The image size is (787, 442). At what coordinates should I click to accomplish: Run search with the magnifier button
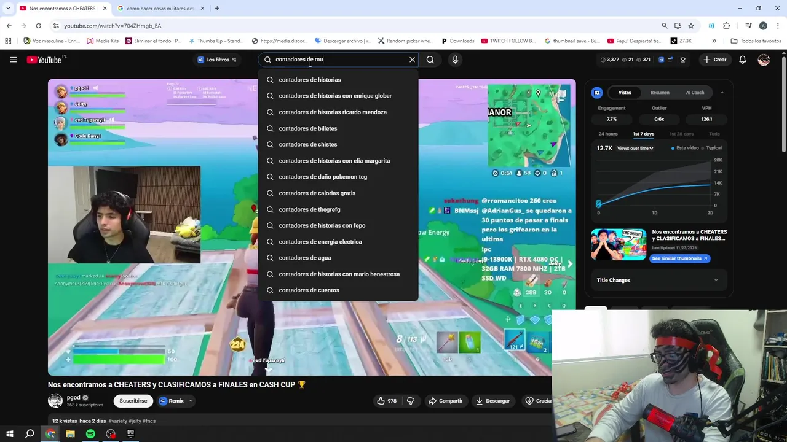tap(430, 60)
